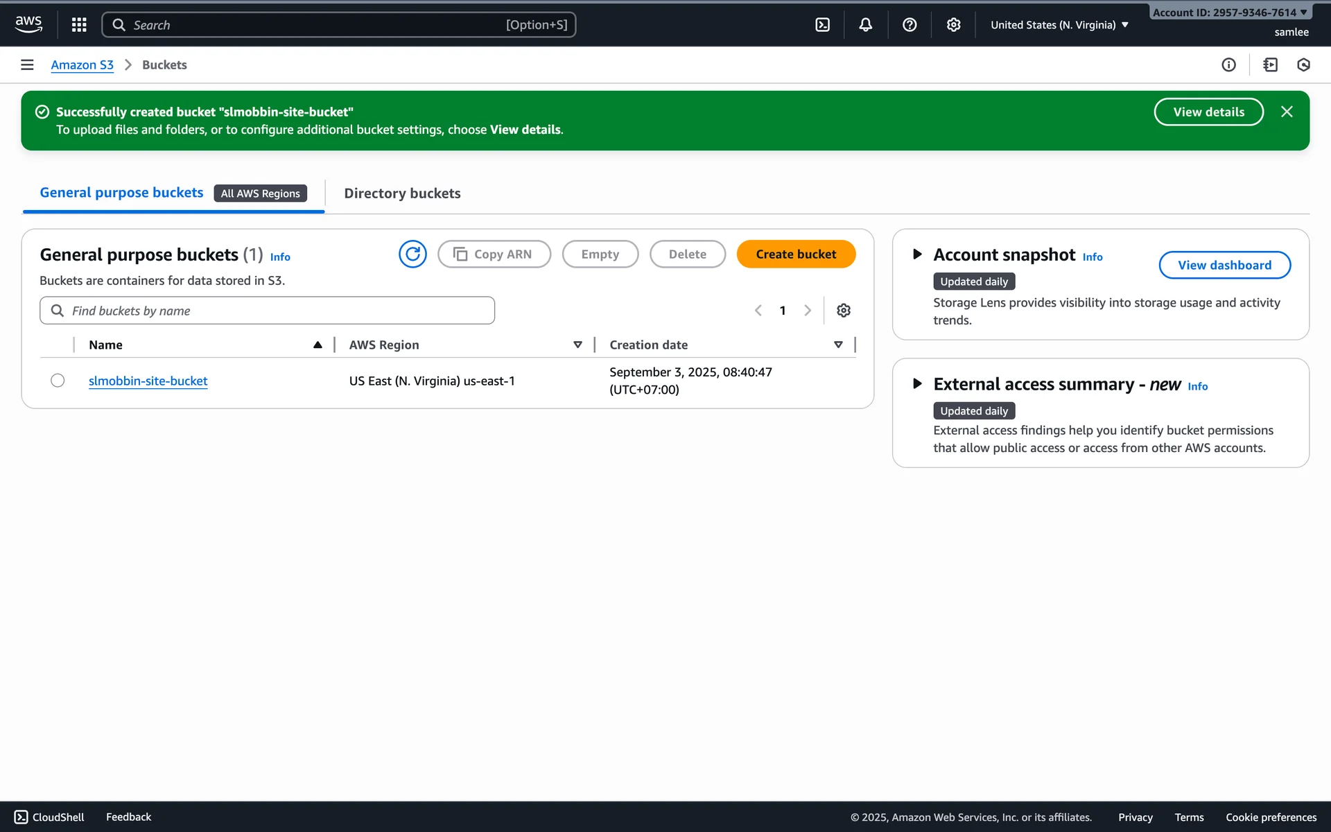
Task: Open the page info panel icon
Action: pos(1228,64)
